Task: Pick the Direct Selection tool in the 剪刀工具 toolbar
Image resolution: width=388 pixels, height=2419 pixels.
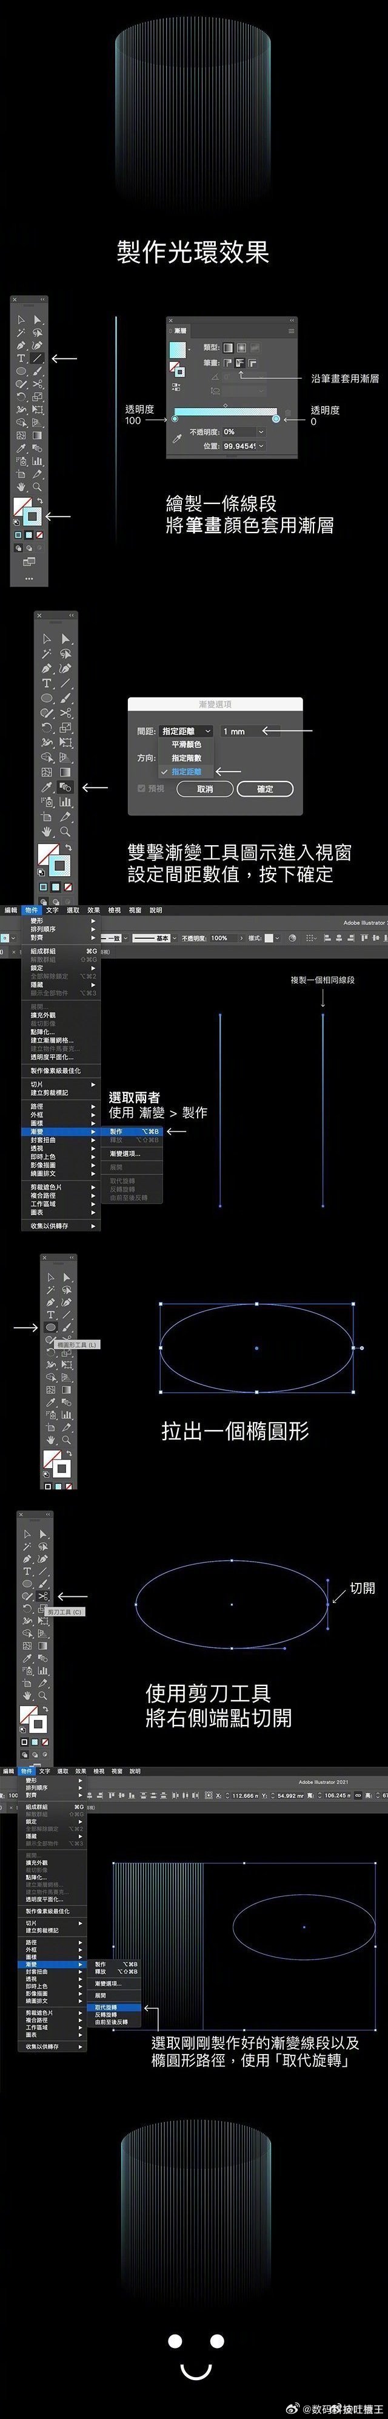Action: tap(42, 1534)
